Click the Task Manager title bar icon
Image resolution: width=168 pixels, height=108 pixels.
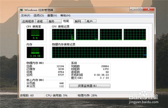(x=21, y=10)
